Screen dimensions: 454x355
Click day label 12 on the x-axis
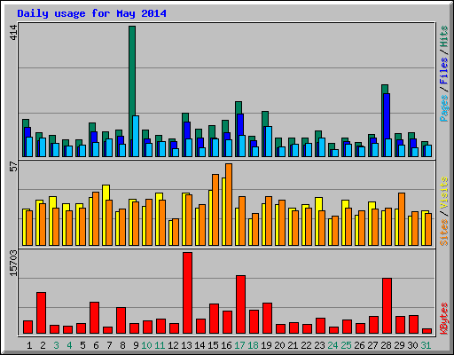click(x=173, y=345)
